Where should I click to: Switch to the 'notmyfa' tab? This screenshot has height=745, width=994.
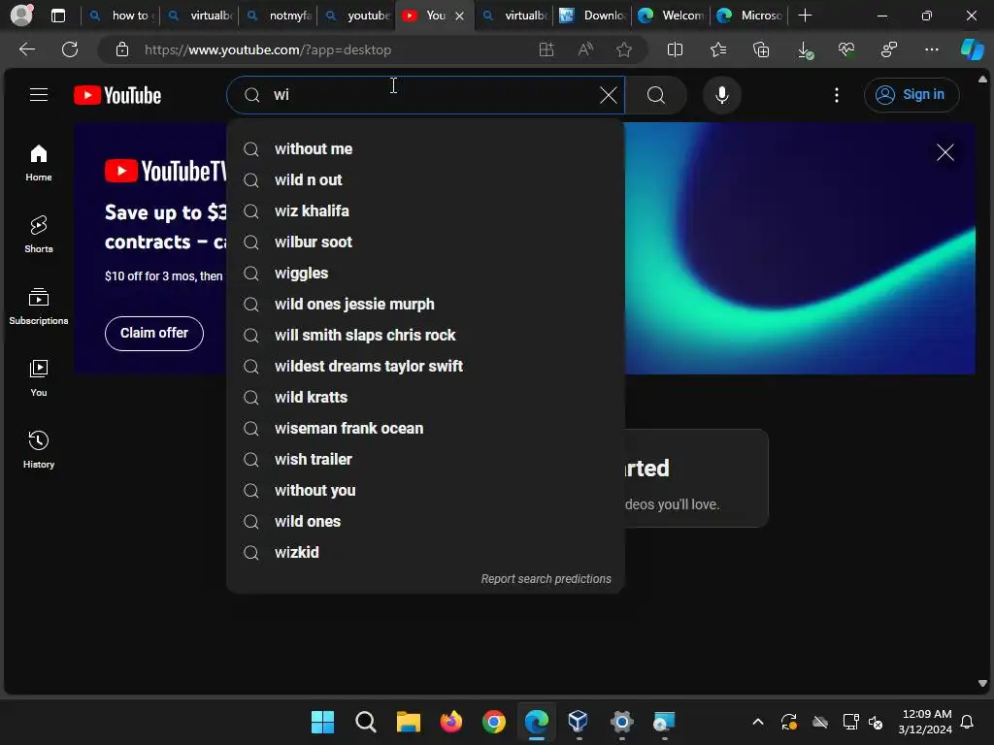(278, 16)
